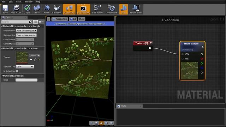The height and width of the screenshot is (127, 226).
Task: Click the Const Coordinate value field
Action: (25, 40)
